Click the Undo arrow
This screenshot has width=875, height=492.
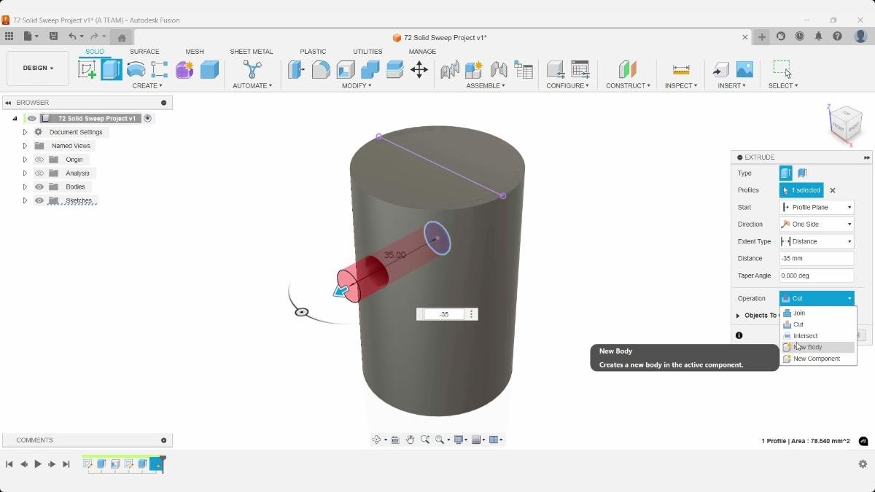[72, 36]
